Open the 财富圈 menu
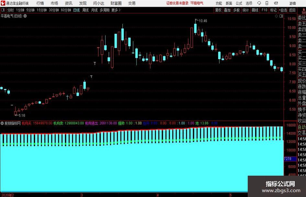The image size is (306, 197). tap(116, 3)
